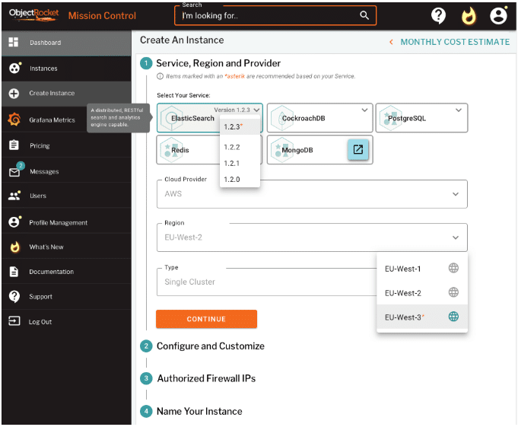Click the search magnifier icon
518x427 pixels.
364,15
